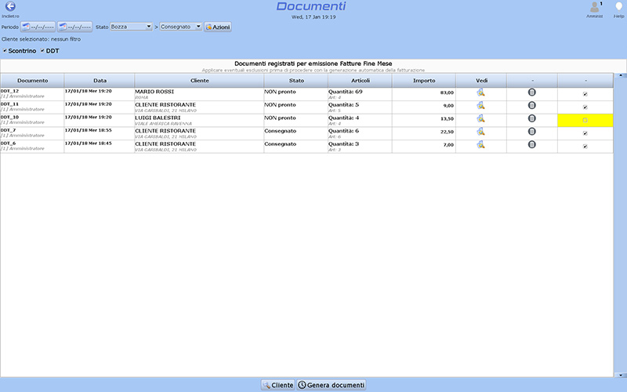The width and height of the screenshot is (627, 392).
Task: Select the DDT_7 document cell
Action: [x=32, y=133]
